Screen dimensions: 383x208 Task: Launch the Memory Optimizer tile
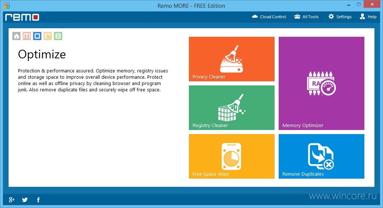(x=322, y=83)
